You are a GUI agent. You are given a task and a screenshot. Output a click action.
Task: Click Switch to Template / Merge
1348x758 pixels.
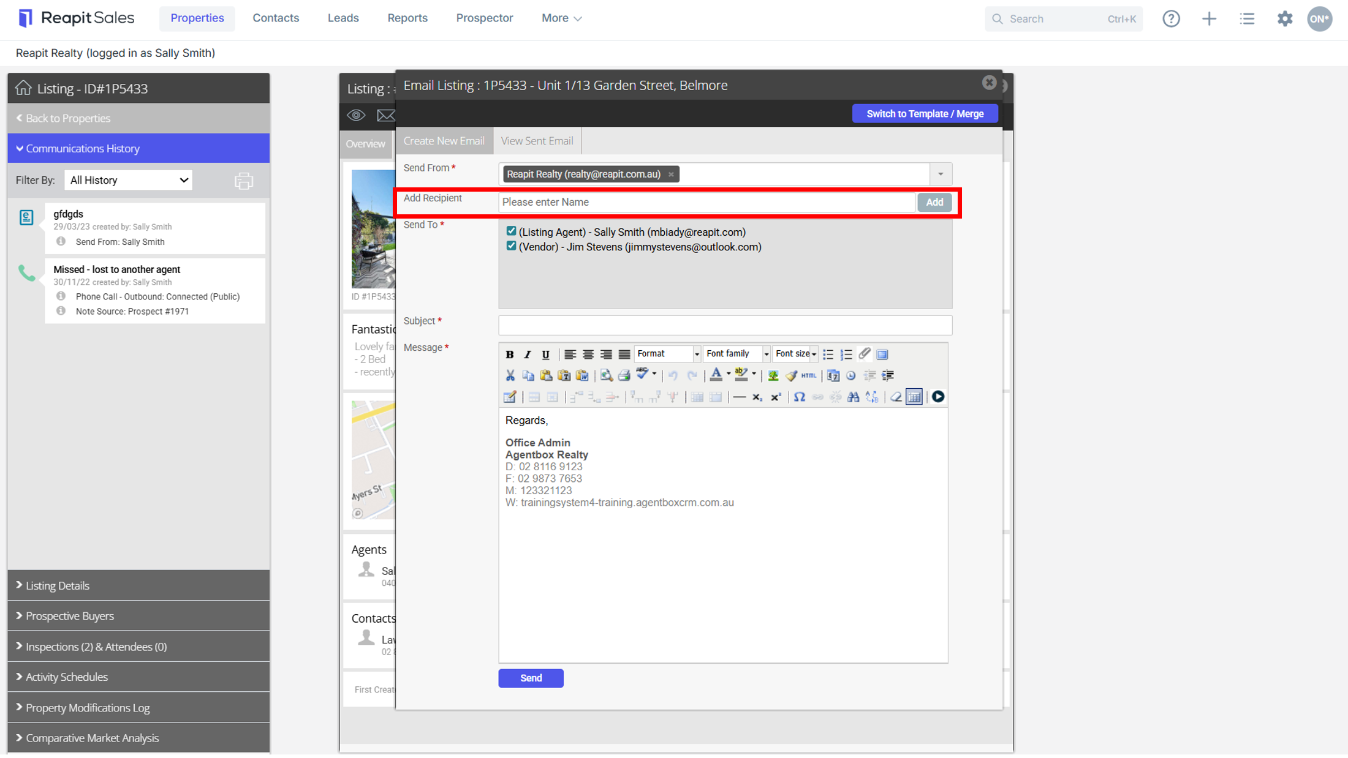point(925,114)
